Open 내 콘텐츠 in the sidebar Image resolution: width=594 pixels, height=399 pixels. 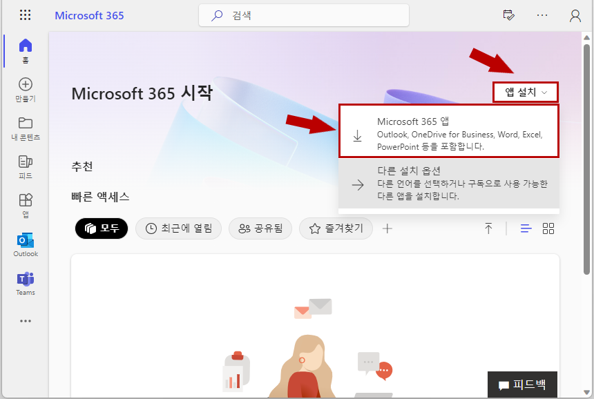coord(26,129)
